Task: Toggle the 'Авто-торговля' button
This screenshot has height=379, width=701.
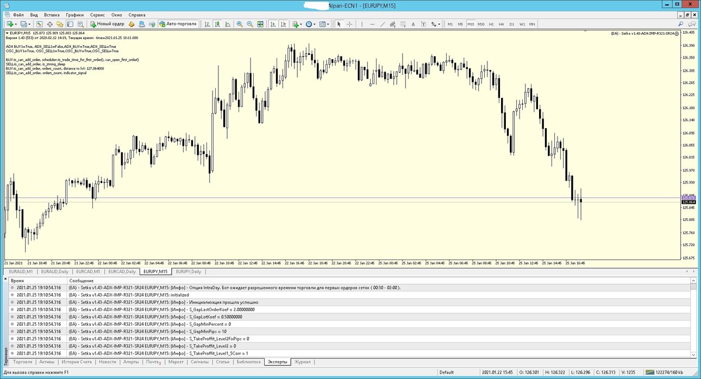Action: [178, 24]
